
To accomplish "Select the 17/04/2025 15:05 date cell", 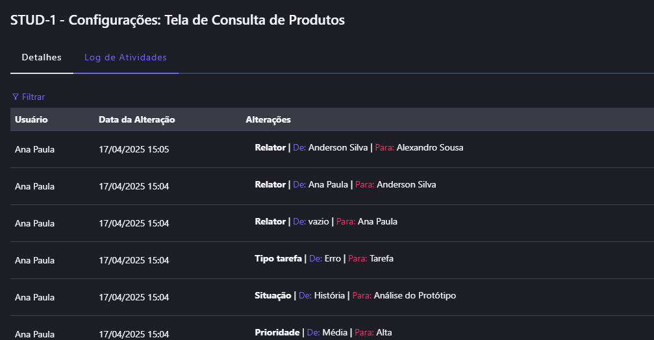I will pos(134,150).
